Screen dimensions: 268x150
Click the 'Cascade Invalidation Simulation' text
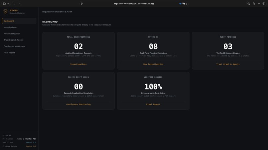(78, 93)
